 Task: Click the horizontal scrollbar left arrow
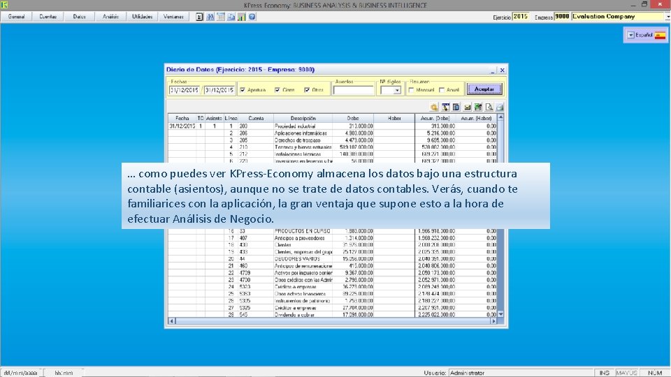(x=172, y=321)
